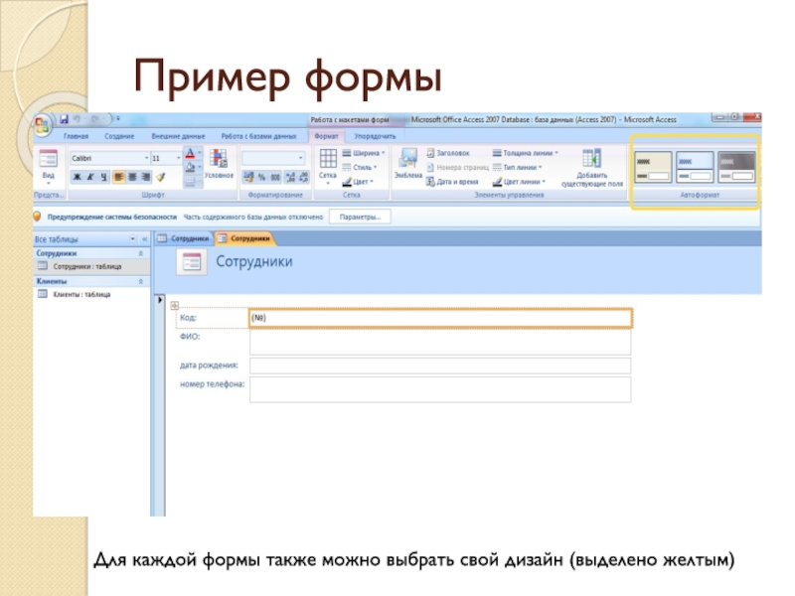Click the Параметры... security button

pyautogui.click(x=360, y=216)
